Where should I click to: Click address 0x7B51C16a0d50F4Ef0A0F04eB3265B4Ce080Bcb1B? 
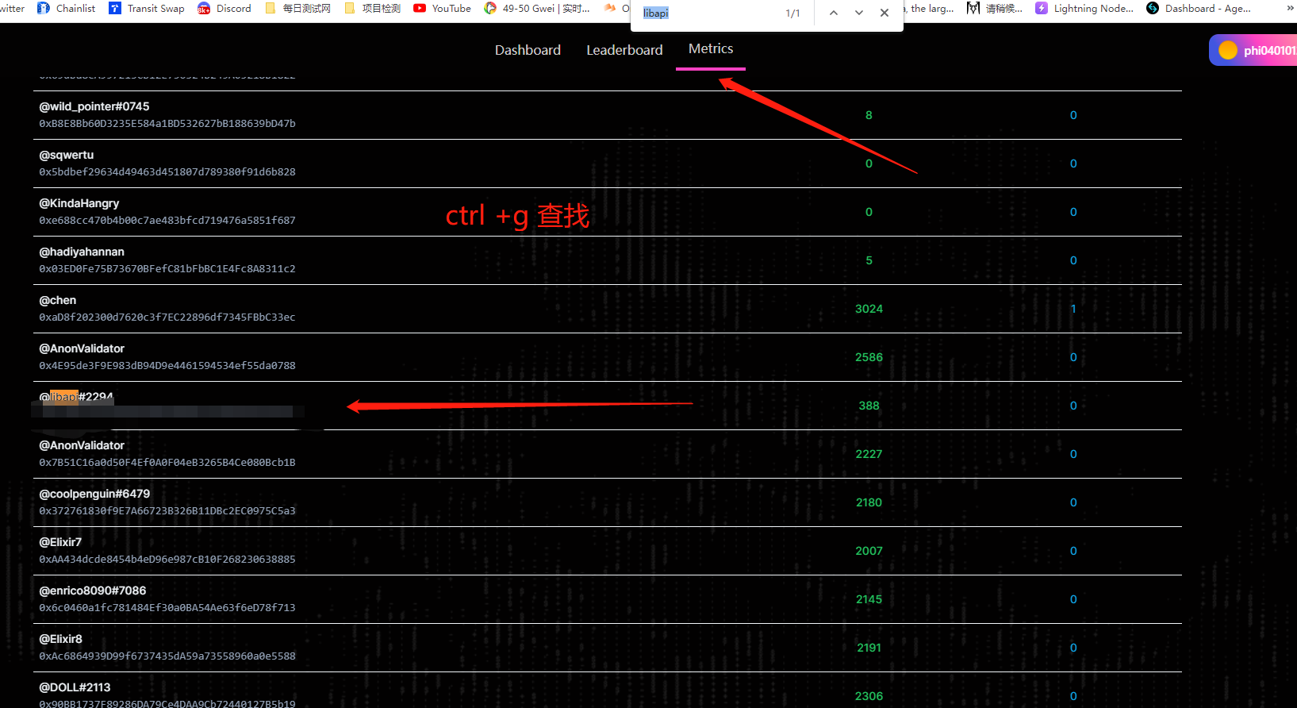click(x=167, y=463)
